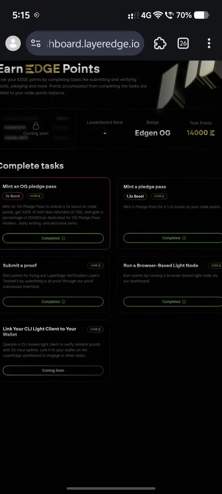Select the 1.2x Boost badge

coord(135,196)
